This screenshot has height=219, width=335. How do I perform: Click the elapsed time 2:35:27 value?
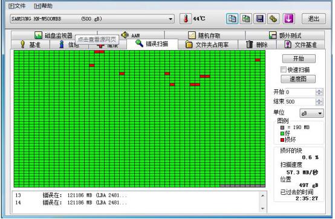pyautogui.click(x=307, y=198)
